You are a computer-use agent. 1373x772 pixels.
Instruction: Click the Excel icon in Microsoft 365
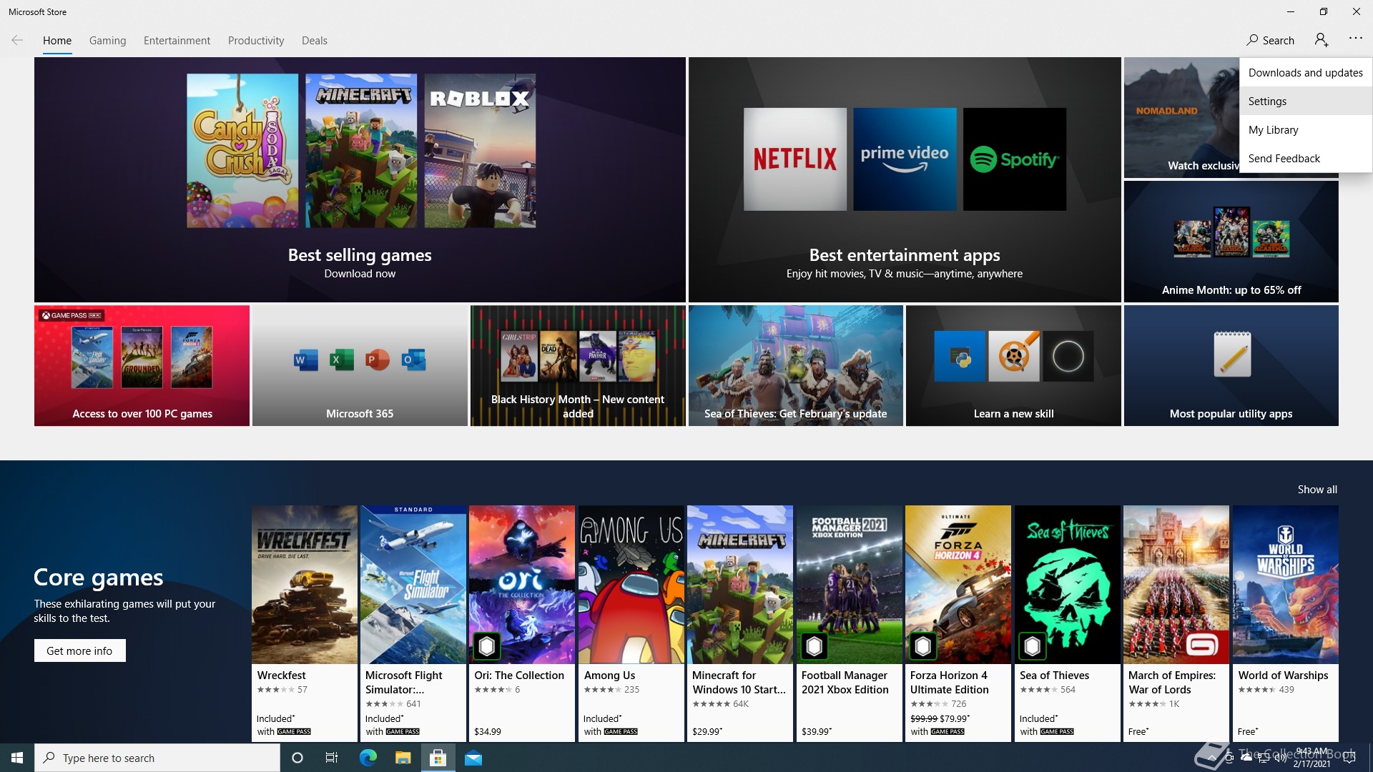(341, 360)
